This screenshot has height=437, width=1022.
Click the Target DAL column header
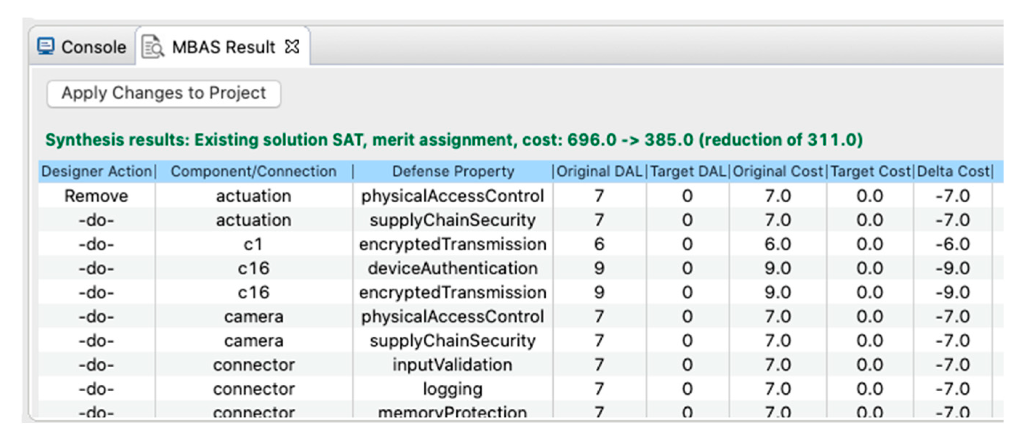pos(688,171)
